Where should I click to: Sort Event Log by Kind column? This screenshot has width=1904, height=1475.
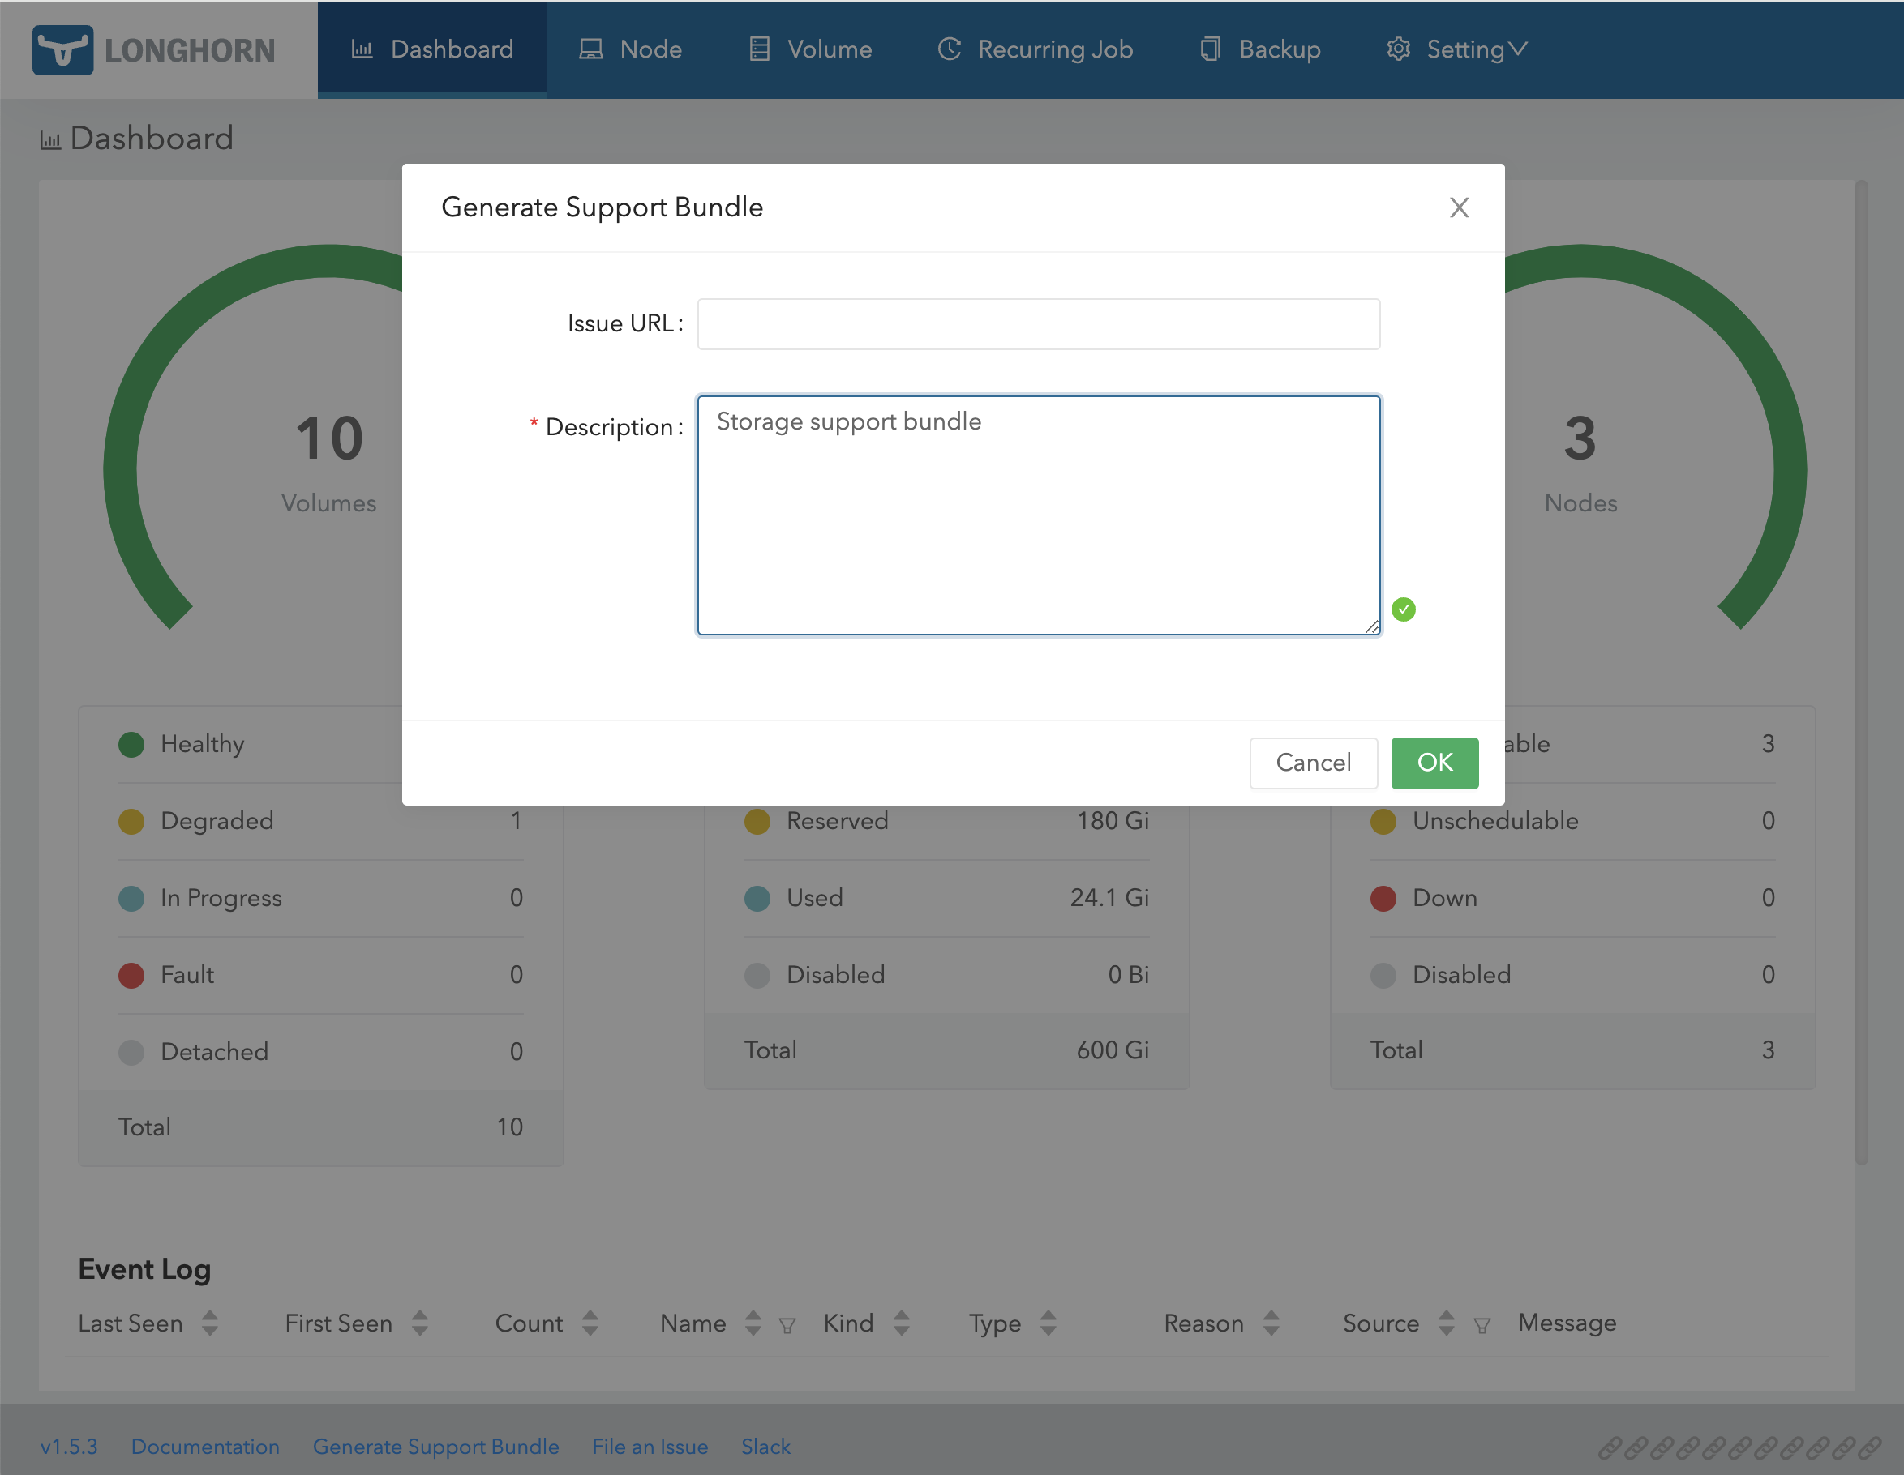[x=902, y=1323]
